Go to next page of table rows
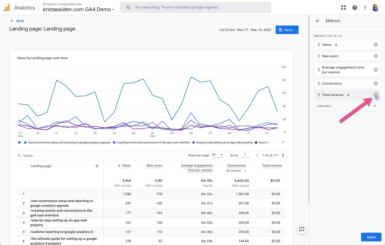 [283, 155]
